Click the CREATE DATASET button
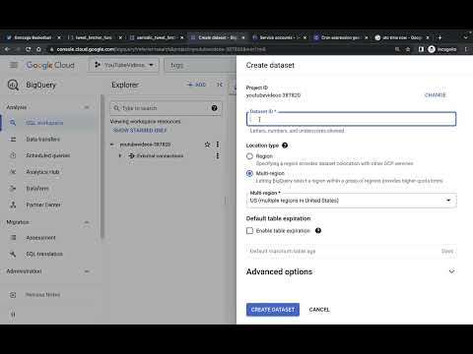Viewport: 473px width, 354px height. click(x=273, y=310)
